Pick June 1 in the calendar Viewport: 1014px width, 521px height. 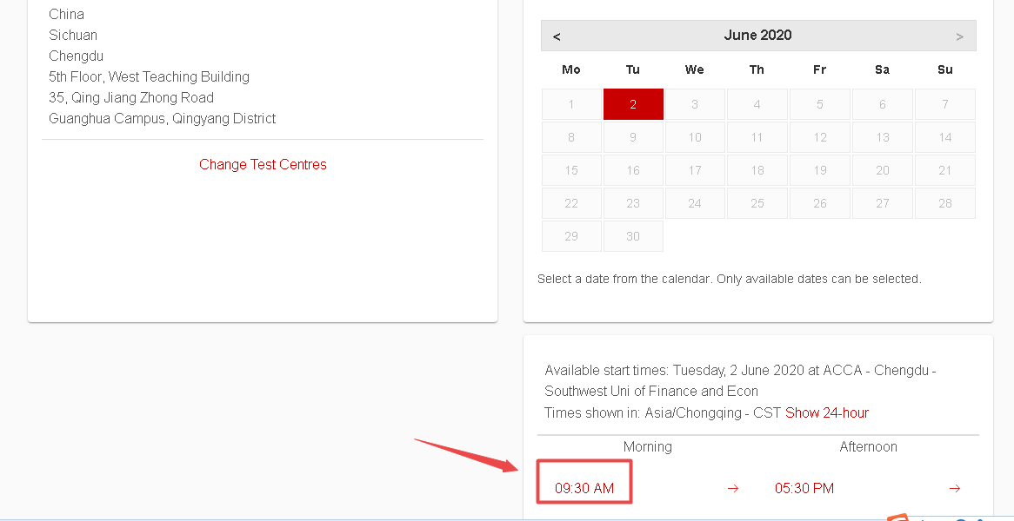click(x=571, y=104)
